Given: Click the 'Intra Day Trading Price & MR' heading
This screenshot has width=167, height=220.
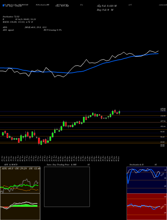Looking at the screenshot, I should (x=61, y=165).
